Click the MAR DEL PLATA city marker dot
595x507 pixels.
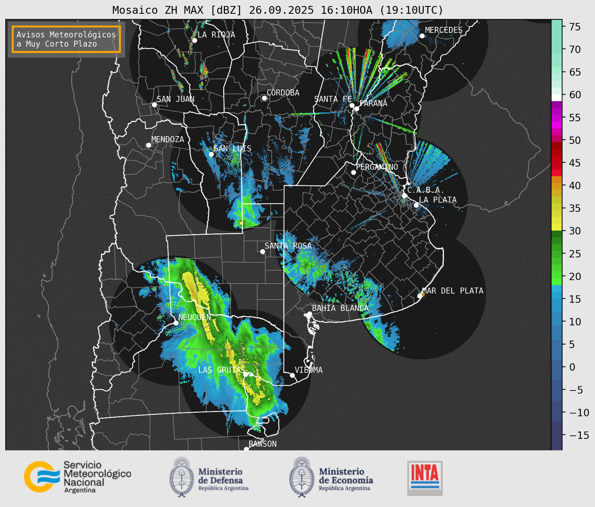coord(420,296)
